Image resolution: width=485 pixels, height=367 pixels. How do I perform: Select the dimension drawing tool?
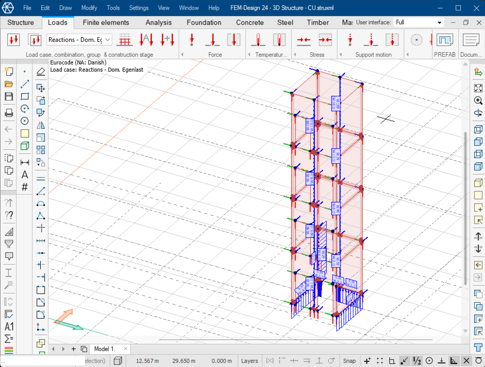coord(25,162)
